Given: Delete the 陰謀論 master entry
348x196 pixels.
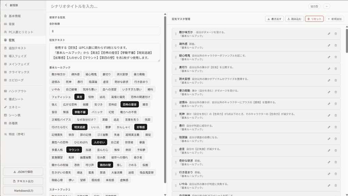Looking at the screenshot, I should coord(335,139).
